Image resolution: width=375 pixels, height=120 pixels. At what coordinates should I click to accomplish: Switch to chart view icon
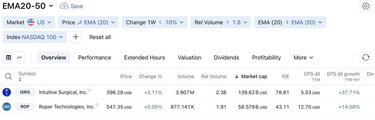pos(19,57)
